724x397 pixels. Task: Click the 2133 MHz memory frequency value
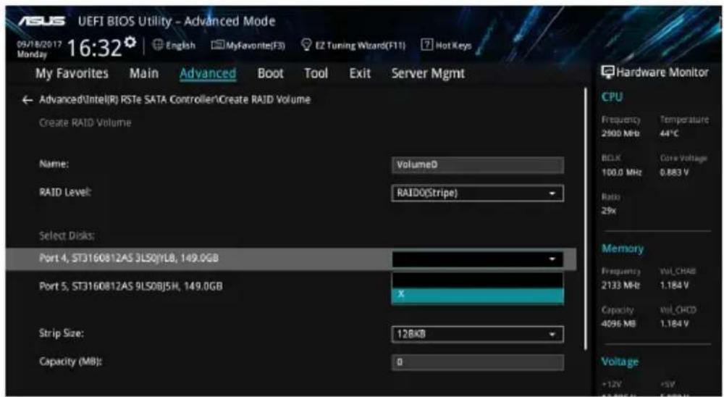point(620,285)
